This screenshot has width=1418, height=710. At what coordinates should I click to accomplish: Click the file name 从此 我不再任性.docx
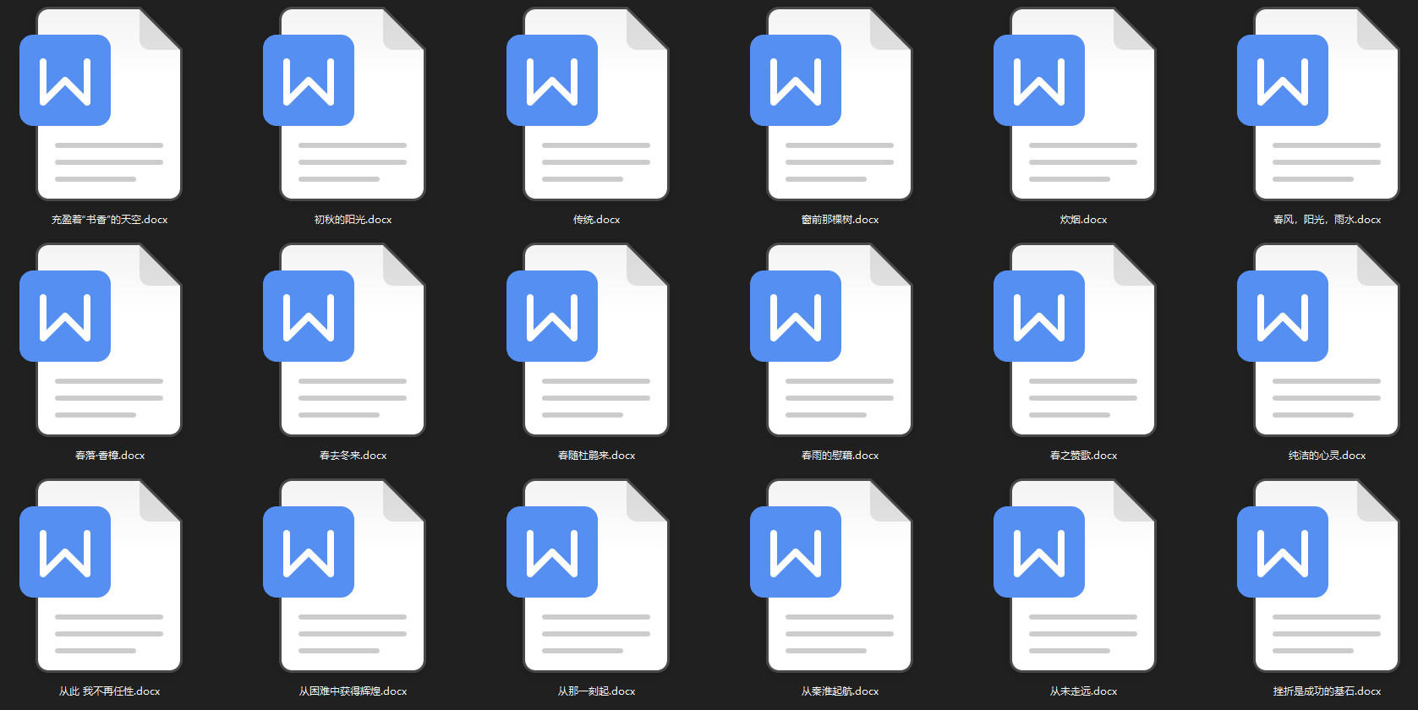point(110,691)
